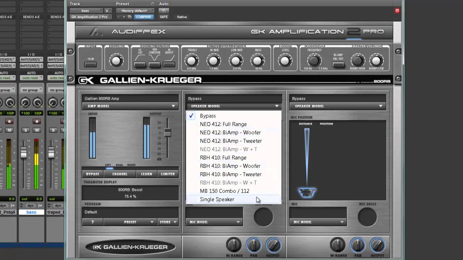
Task: Toggle the SAFE automation button
Action: click(x=164, y=17)
